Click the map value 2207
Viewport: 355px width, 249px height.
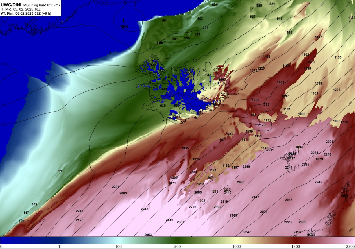click(116, 187)
